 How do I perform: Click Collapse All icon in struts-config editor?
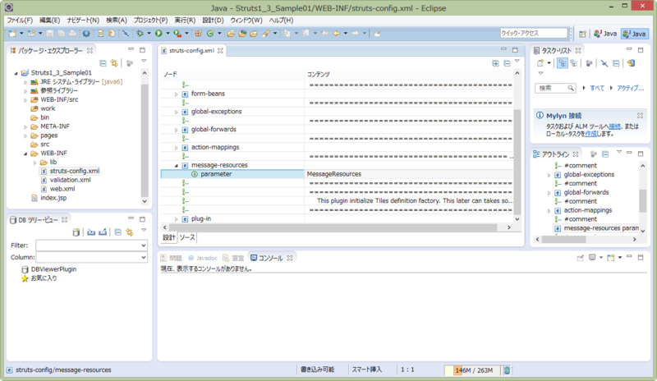click(x=507, y=63)
